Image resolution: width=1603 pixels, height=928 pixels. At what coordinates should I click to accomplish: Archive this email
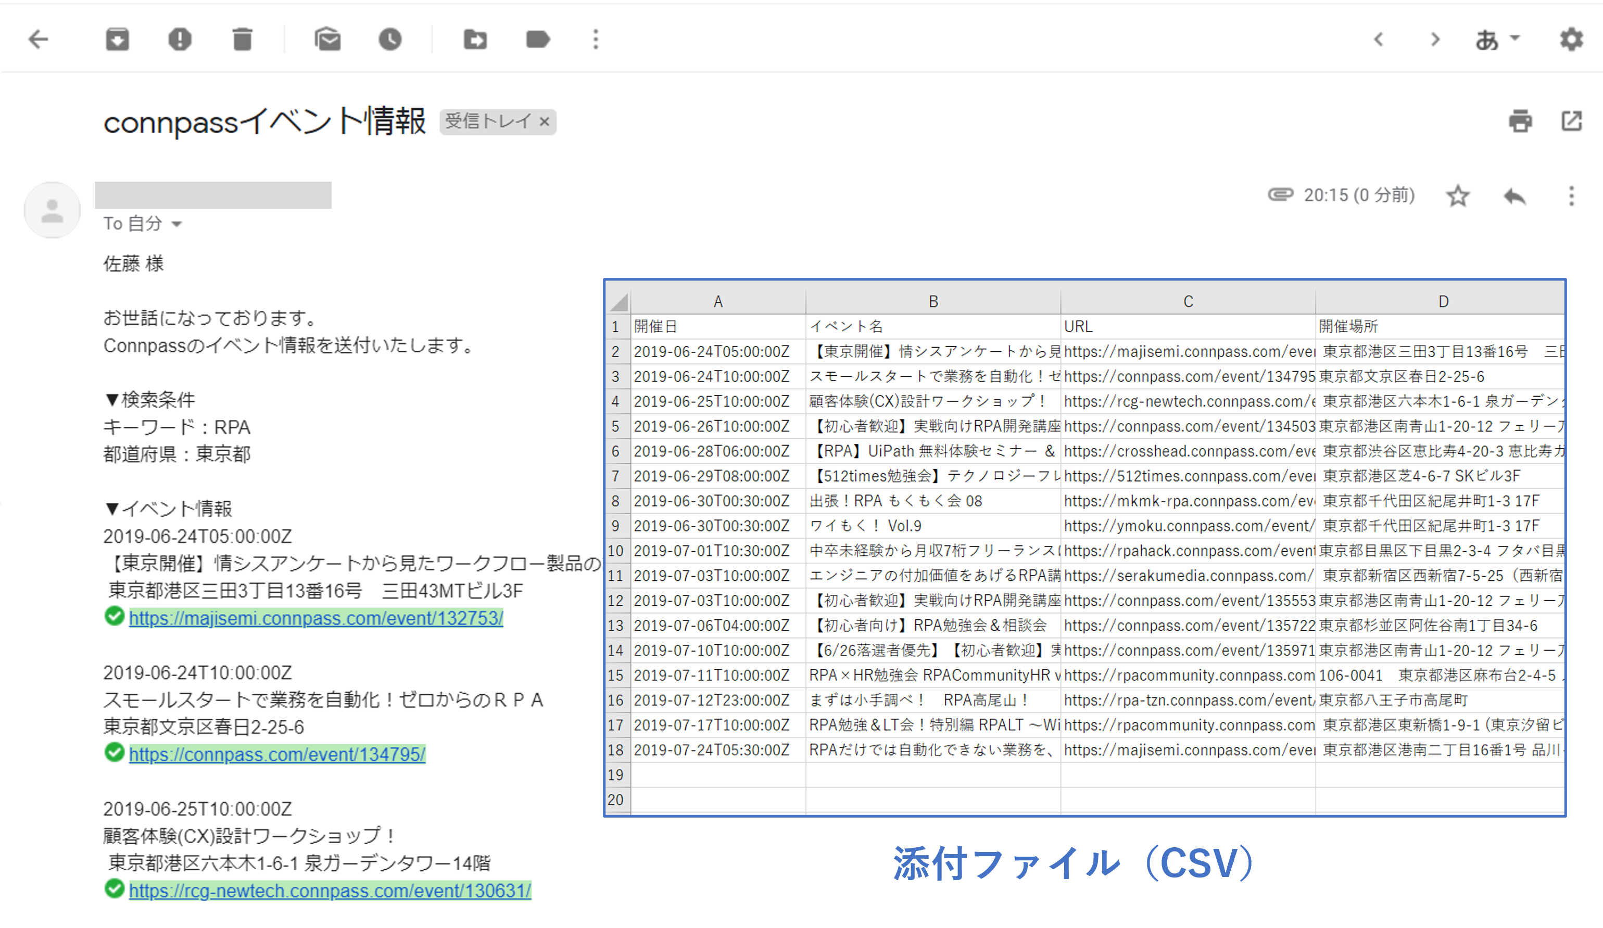pyautogui.click(x=117, y=40)
